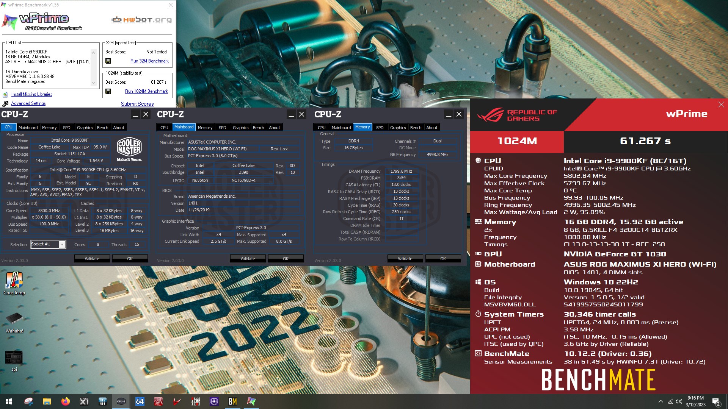728x409 pixels.
Task: Open the wPrime taskbar icon
Action: pyautogui.click(x=251, y=401)
